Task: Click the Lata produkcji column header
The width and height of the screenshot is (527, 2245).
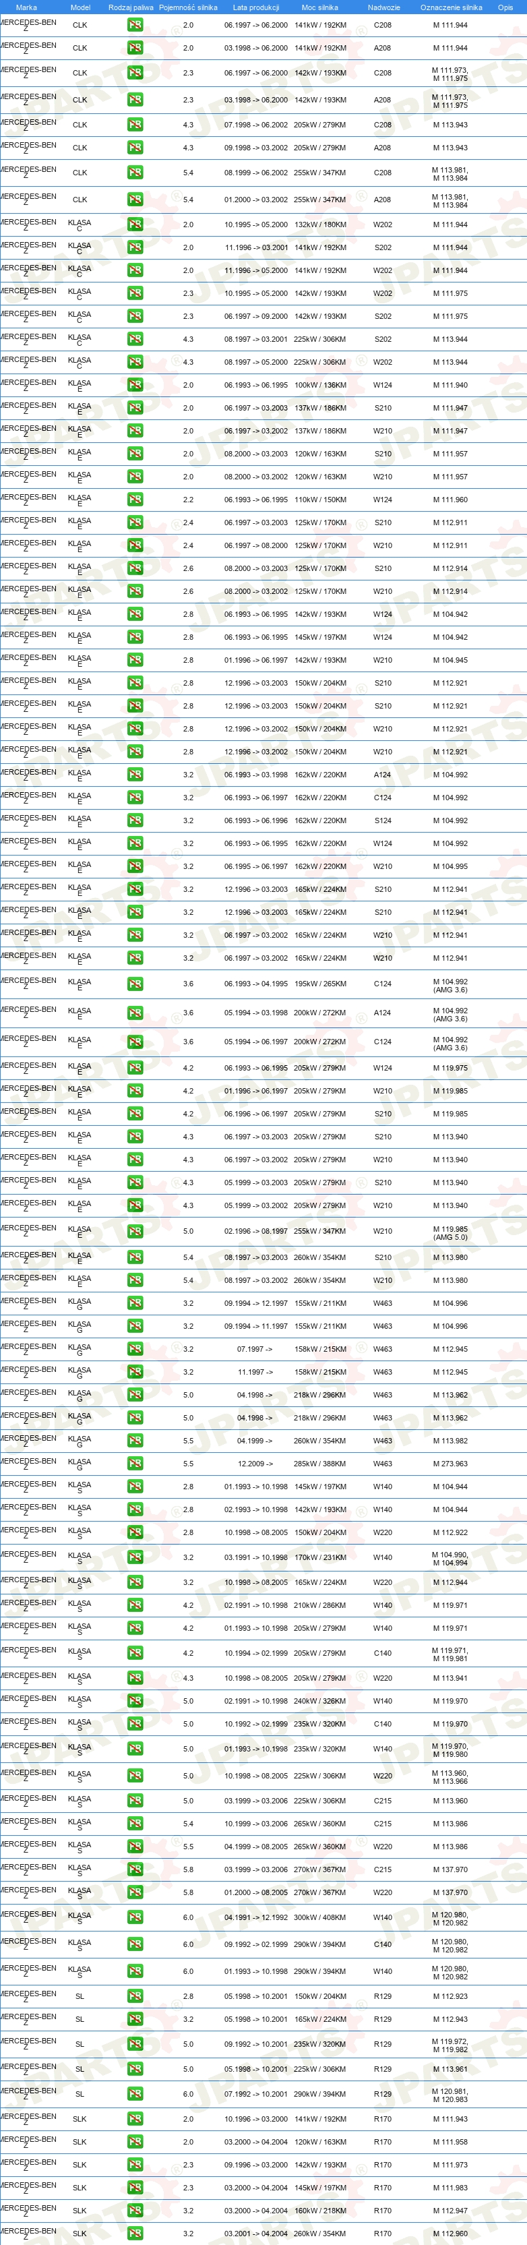Action: coord(256,7)
